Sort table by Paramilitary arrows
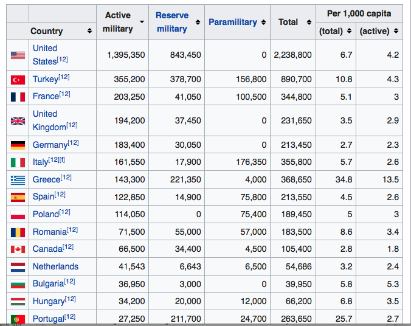Screen dimensions: 411x326 (x=263, y=22)
